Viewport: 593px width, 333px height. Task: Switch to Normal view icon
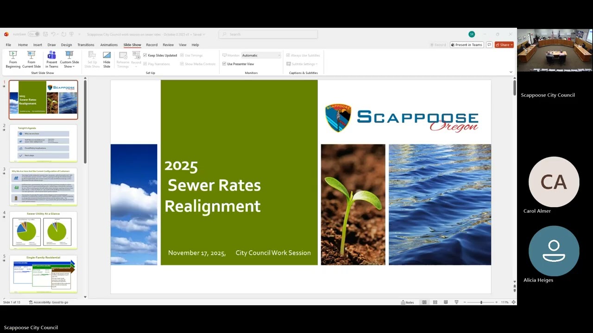coord(424,302)
